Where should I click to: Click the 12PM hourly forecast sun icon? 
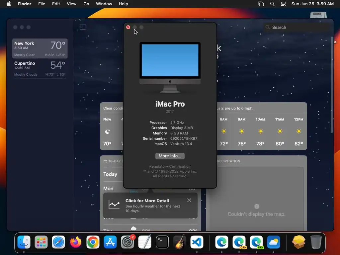(299, 131)
